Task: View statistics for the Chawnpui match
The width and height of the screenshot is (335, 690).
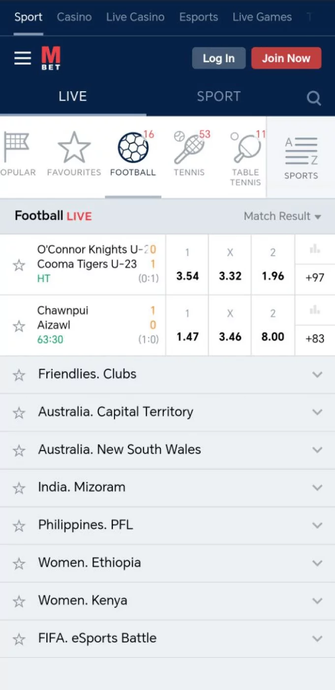Action: coord(315,310)
